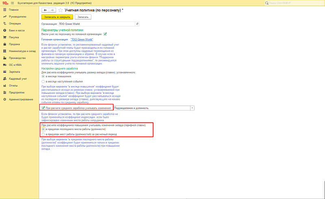The image size is (325, 199).
Task: Open the Производство section
Action: pyautogui.click(x=17, y=58)
